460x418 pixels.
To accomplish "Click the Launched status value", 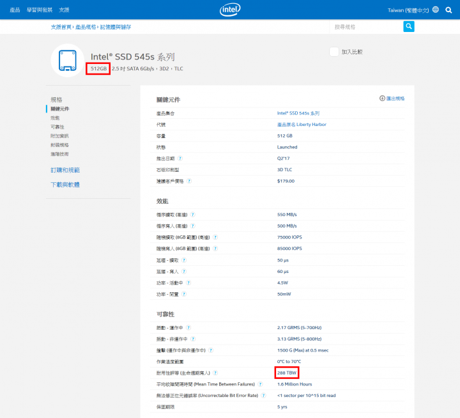I will click(287, 147).
